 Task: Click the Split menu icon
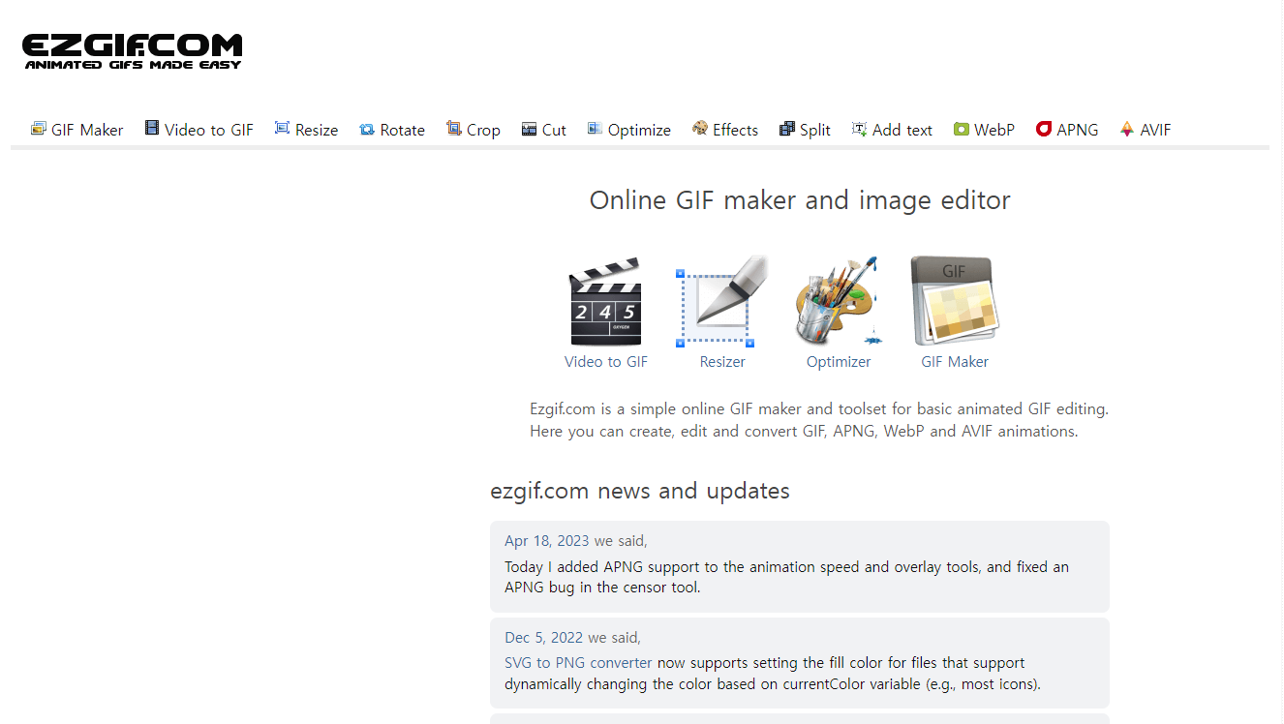(787, 129)
